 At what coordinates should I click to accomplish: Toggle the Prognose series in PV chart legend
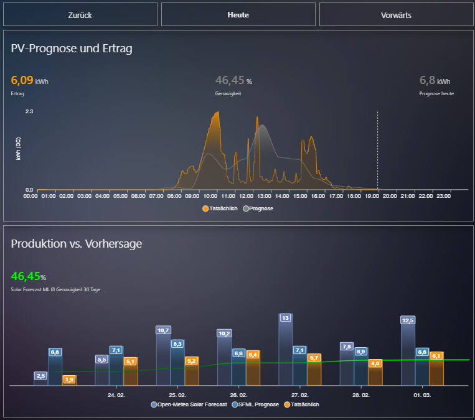click(x=258, y=208)
